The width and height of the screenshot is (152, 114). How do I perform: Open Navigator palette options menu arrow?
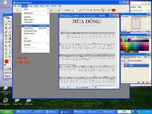(x=150, y=17)
